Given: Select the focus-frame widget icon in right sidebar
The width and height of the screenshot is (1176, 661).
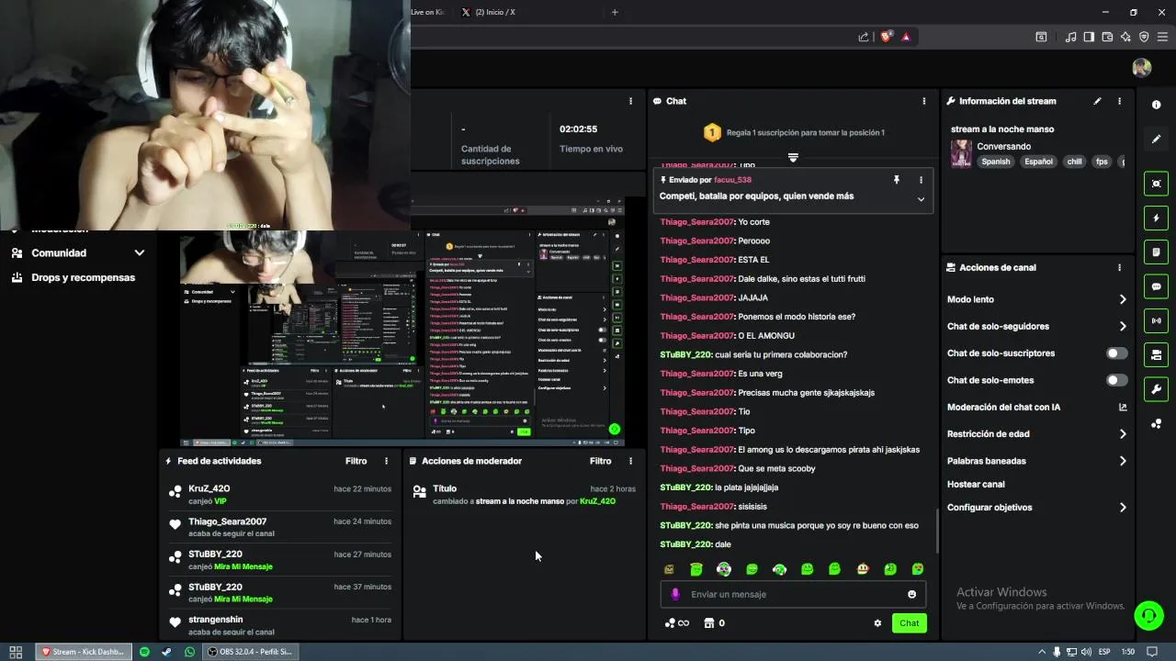Looking at the screenshot, I should click(1156, 184).
